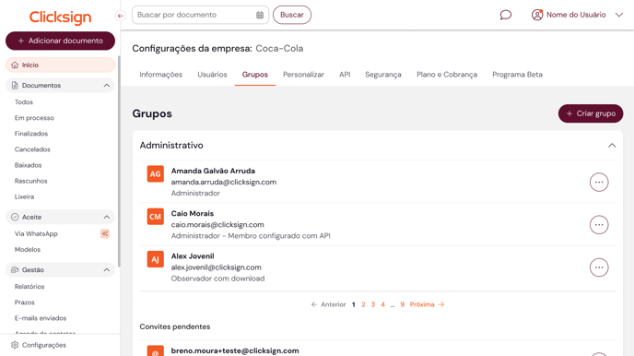Open Via WhatsApp item
This screenshot has width=634, height=356.
36,234
